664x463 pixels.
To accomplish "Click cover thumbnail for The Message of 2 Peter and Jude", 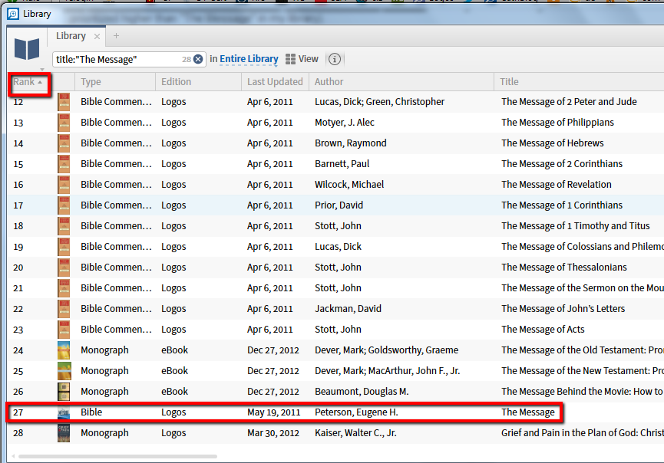I will click(64, 102).
